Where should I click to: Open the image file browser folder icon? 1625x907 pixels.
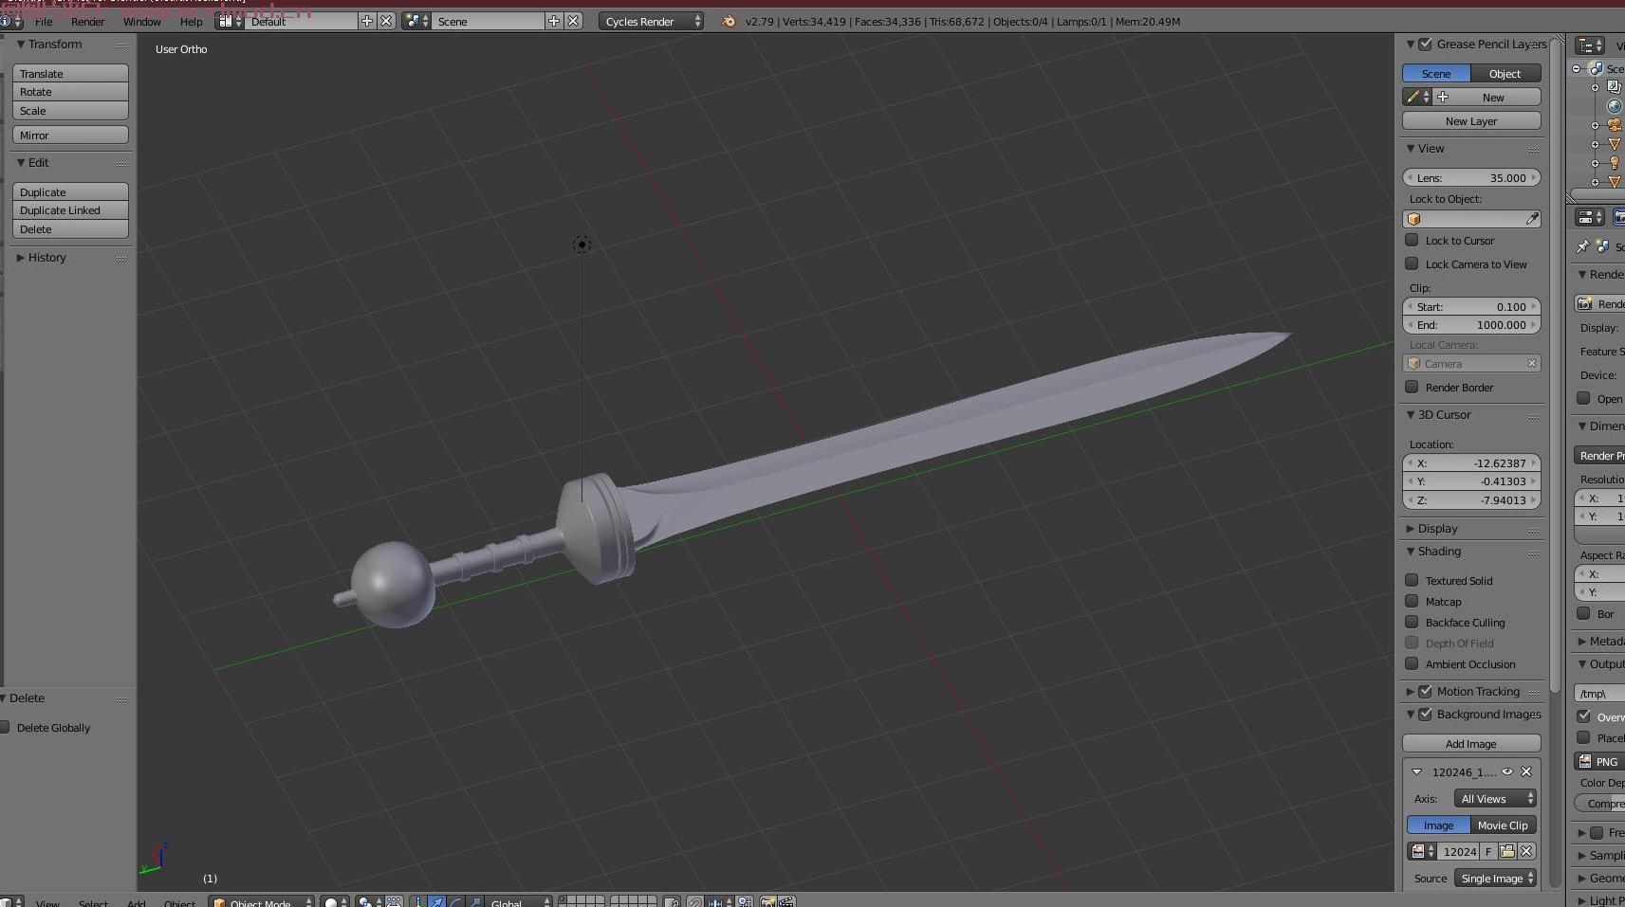pos(1507,851)
